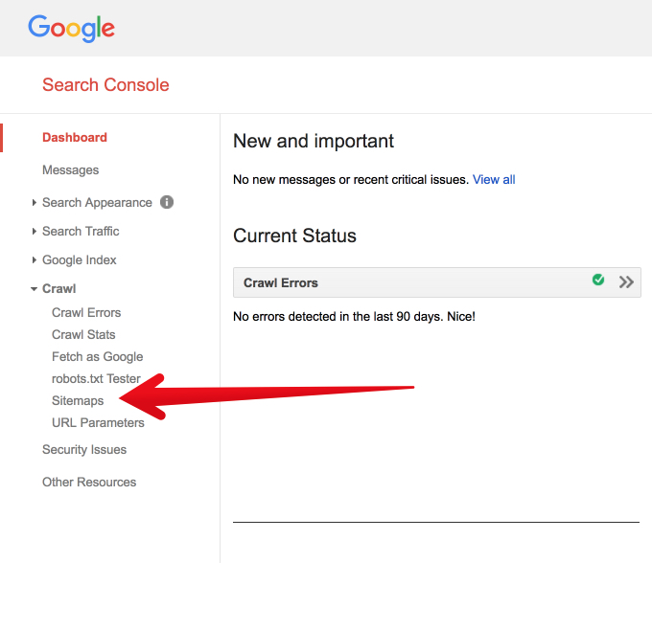Click the Search Console title

pos(106,85)
